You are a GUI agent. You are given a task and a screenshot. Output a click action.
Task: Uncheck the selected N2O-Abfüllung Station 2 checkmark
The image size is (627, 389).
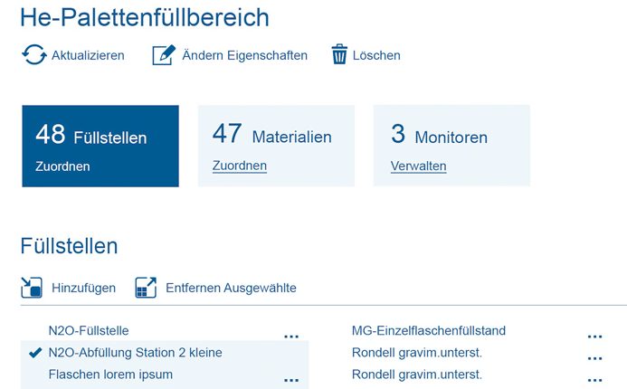(x=35, y=352)
